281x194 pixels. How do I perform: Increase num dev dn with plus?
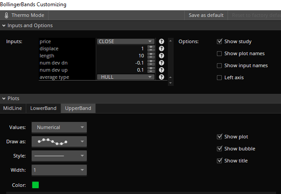click(x=151, y=61)
